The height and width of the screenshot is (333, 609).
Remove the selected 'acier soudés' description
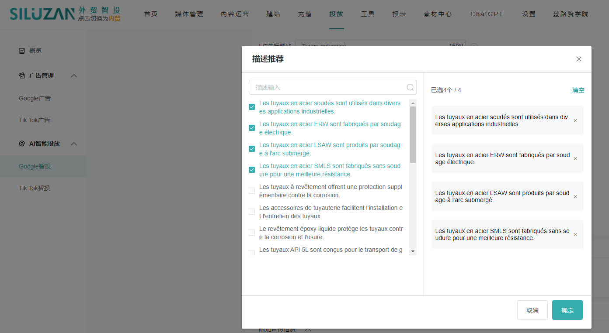575,120
